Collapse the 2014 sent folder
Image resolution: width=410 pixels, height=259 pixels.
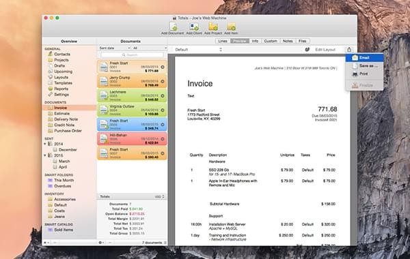pos(45,144)
